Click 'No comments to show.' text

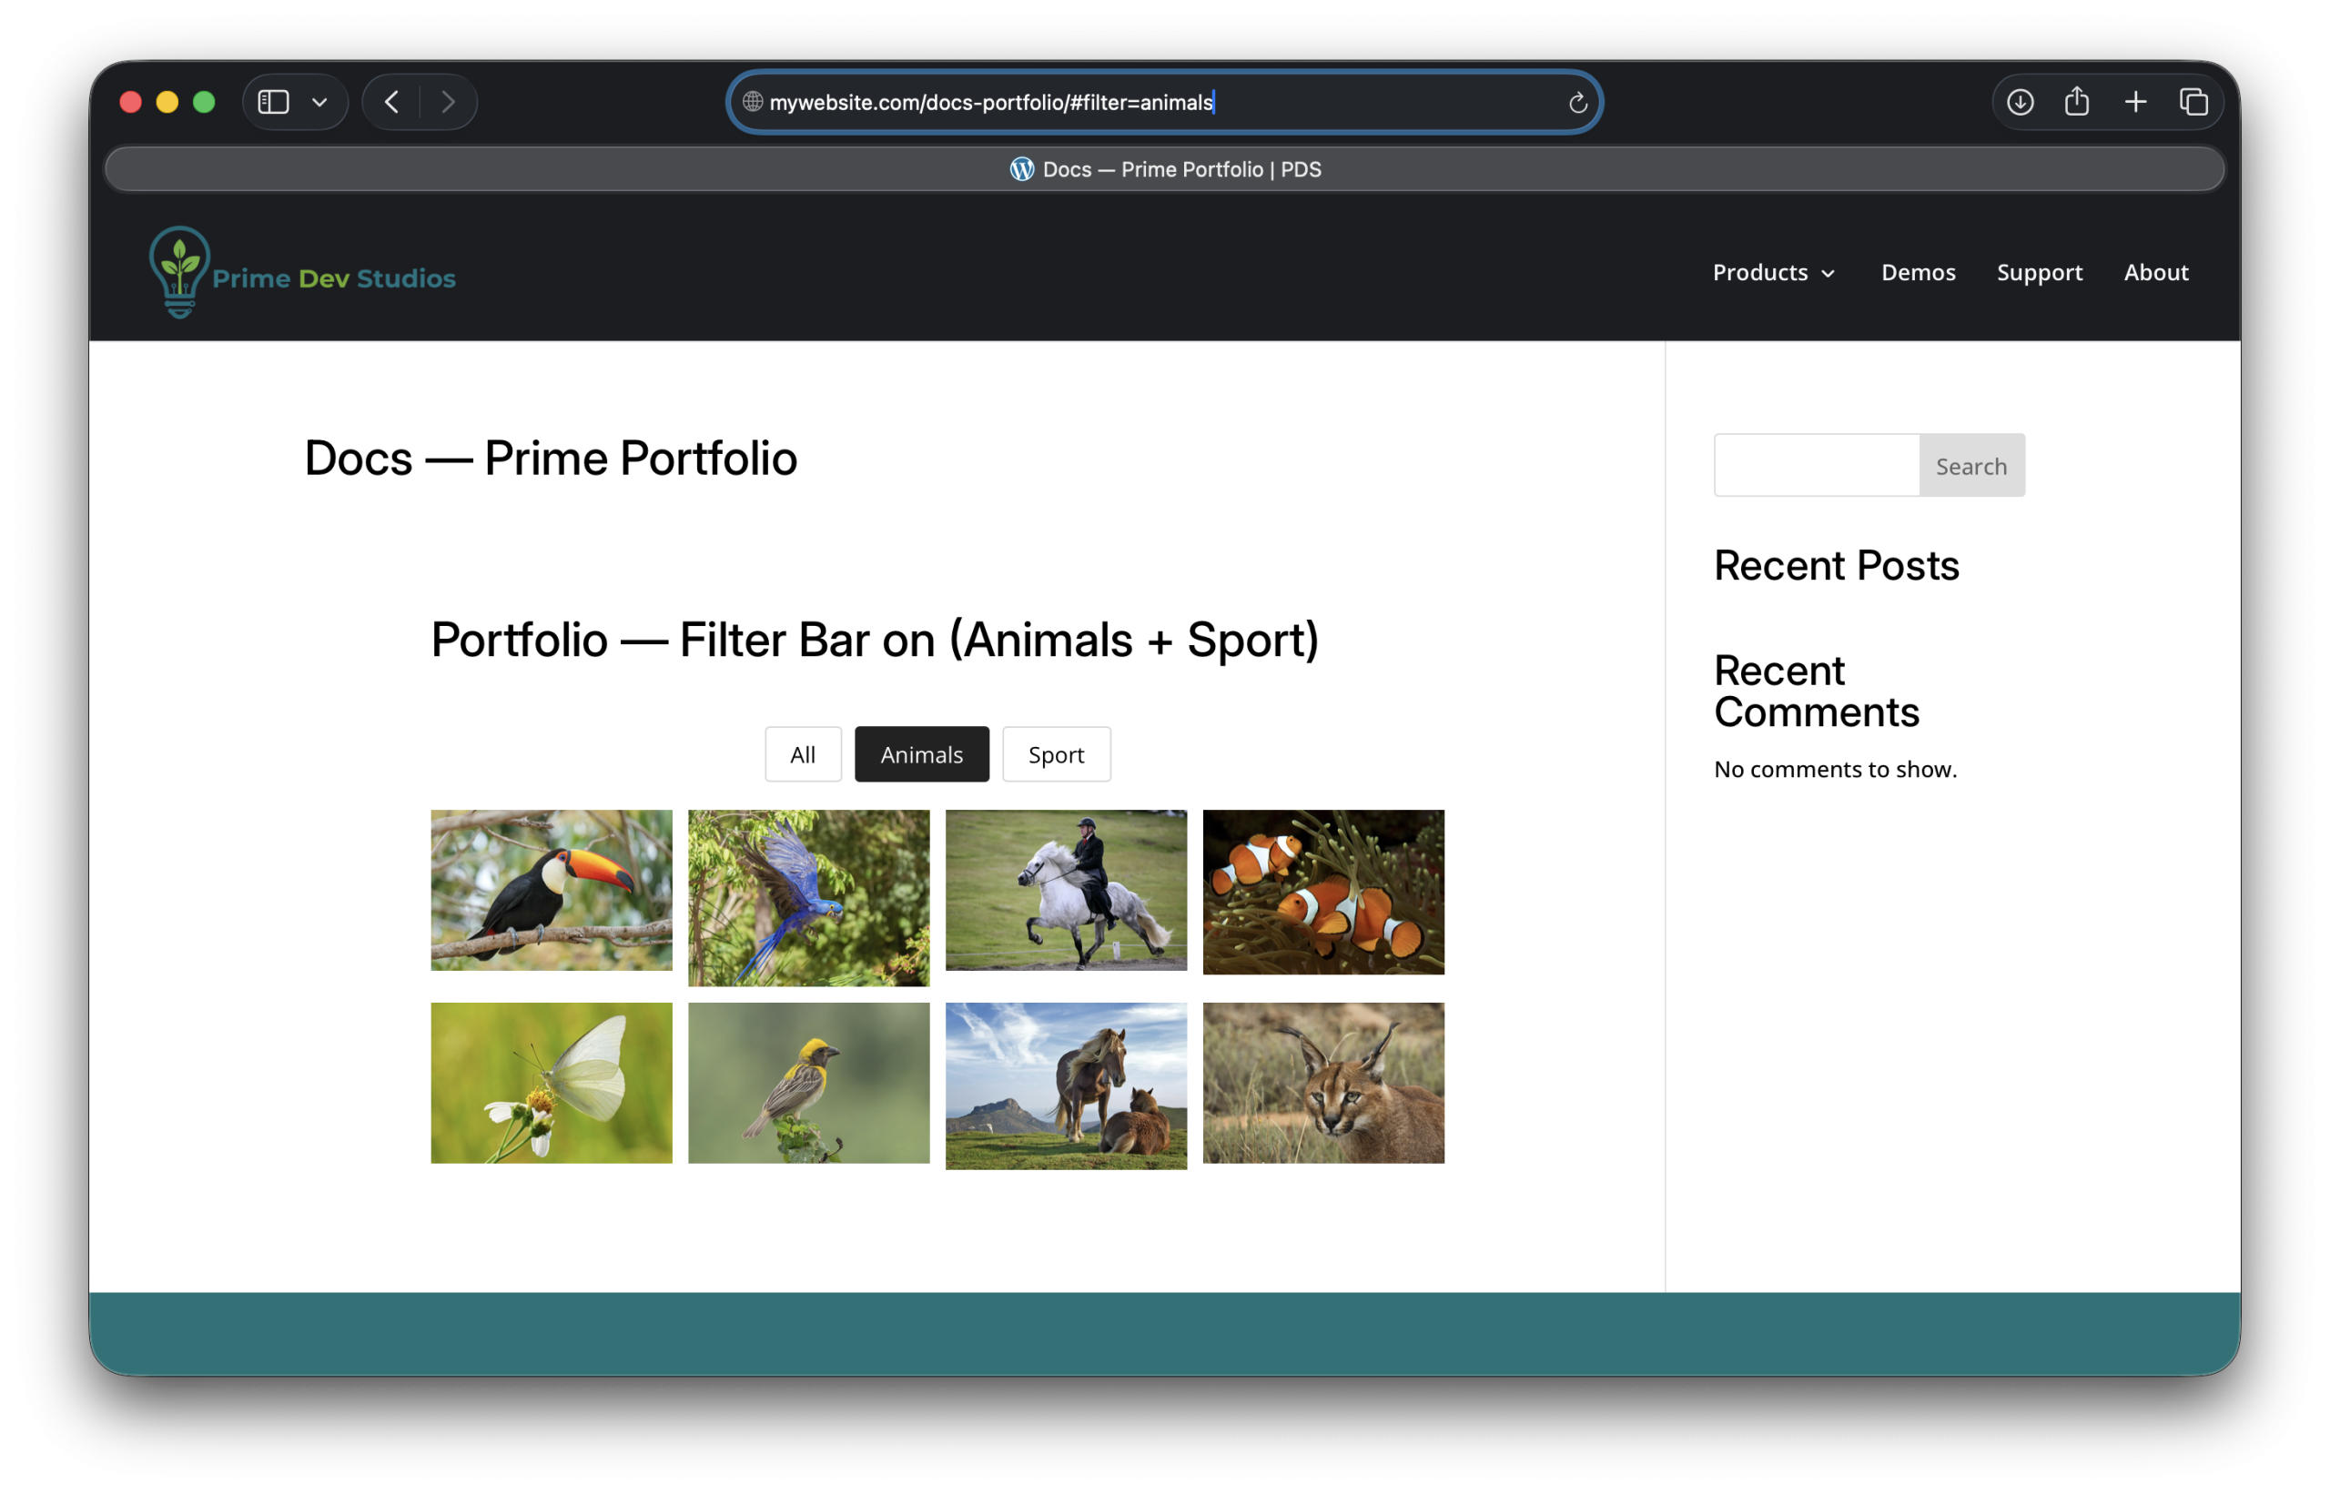pyautogui.click(x=1835, y=770)
